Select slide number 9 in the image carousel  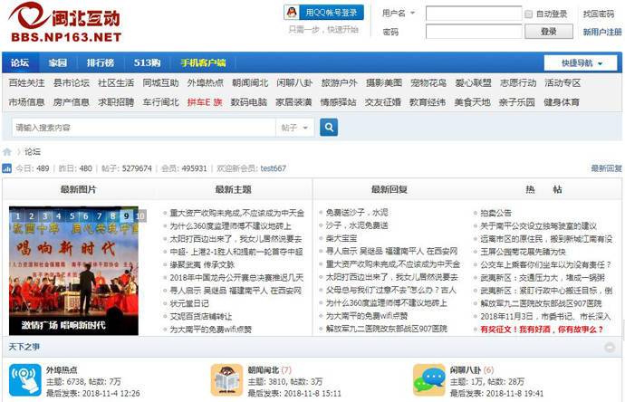(x=126, y=216)
